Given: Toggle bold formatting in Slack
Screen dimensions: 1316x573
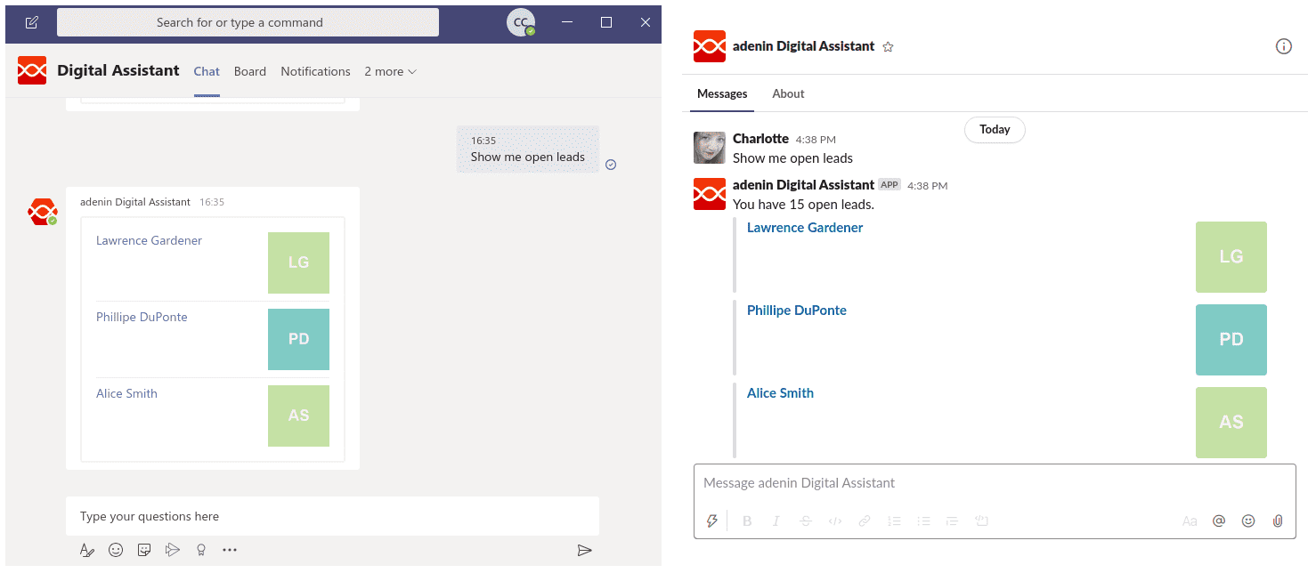Looking at the screenshot, I should pyautogui.click(x=747, y=521).
